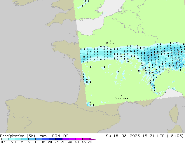Select the 10–15 mm legend swatch
Screen dimensions: 185x143
click(39, 139)
